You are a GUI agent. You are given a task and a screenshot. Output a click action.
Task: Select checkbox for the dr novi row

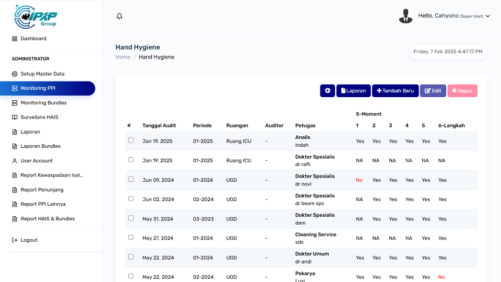click(131, 179)
